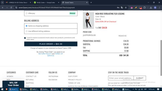Reload the Seven7 checkout page
The height and width of the screenshot is (91, 162).
(x=11, y=8)
